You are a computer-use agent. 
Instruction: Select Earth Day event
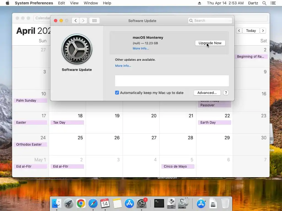(x=214, y=123)
